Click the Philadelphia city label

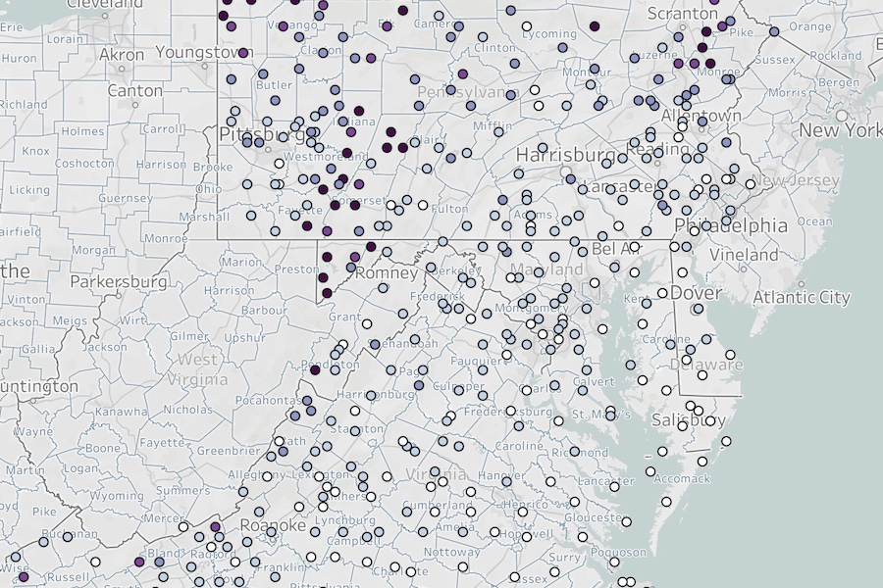[730, 225]
